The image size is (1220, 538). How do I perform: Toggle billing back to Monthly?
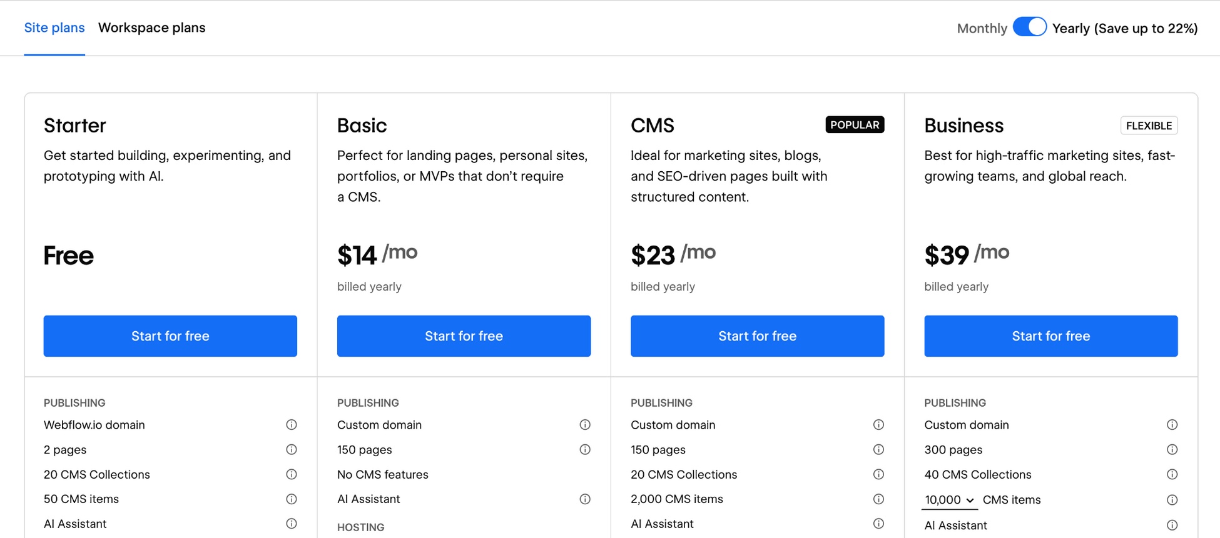(1030, 27)
